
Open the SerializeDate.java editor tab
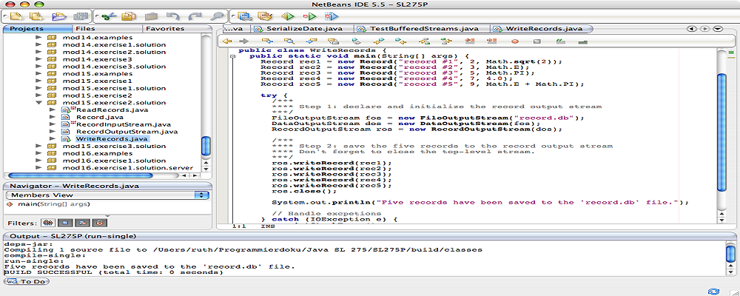click(300, 28)
